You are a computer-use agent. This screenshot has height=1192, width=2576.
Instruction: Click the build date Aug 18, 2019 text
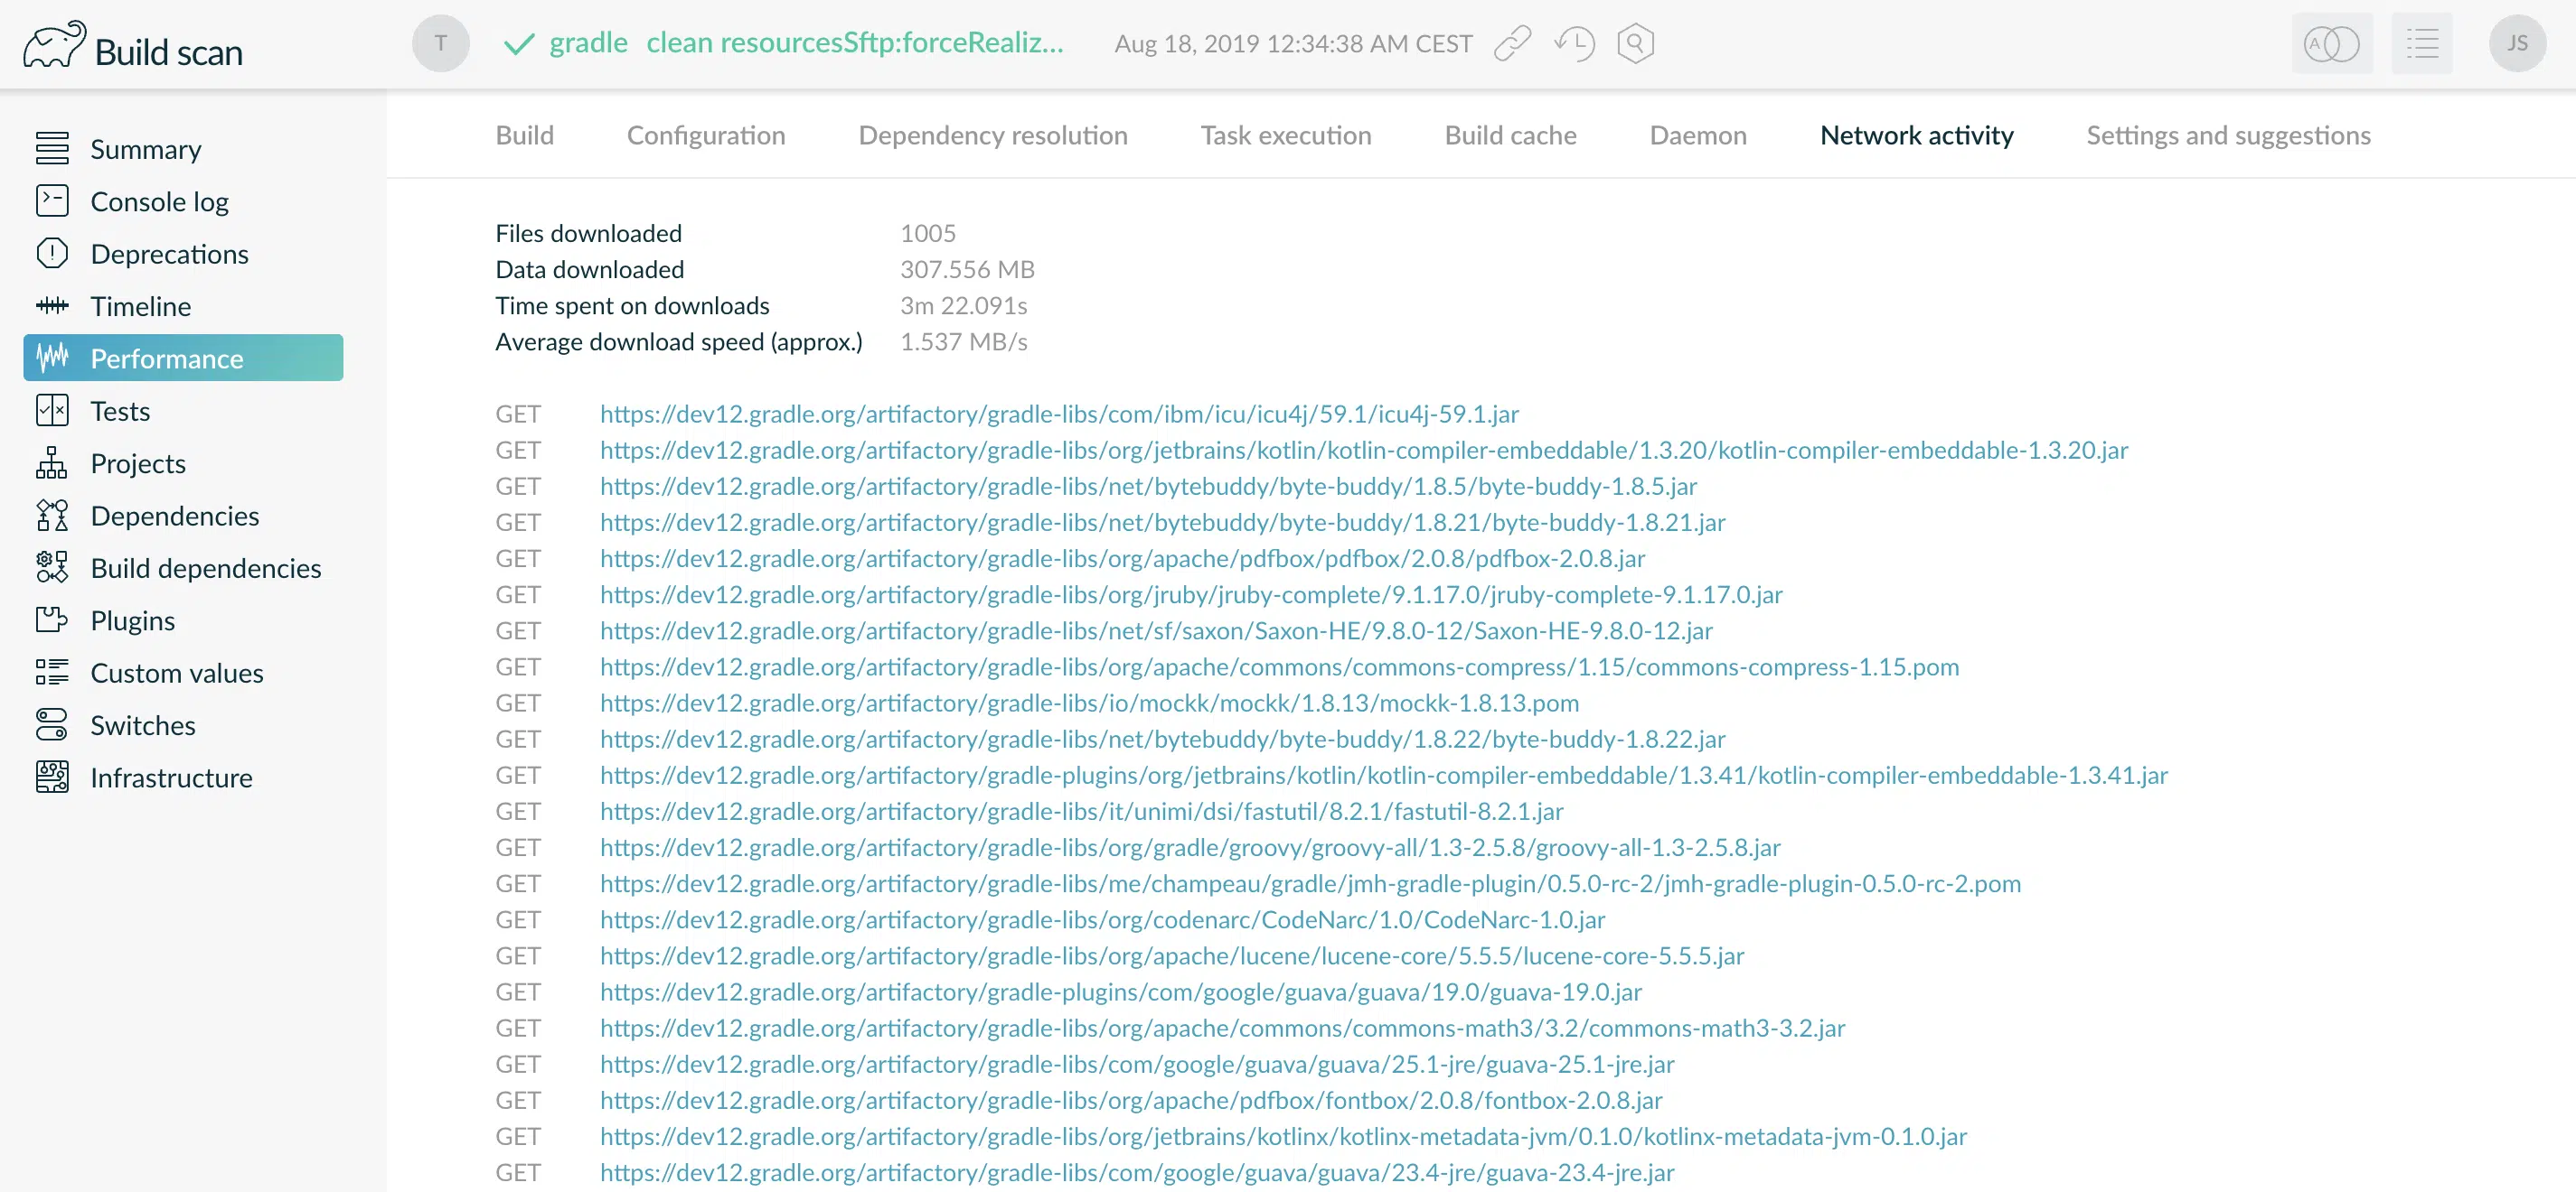tap(1293, 44)
